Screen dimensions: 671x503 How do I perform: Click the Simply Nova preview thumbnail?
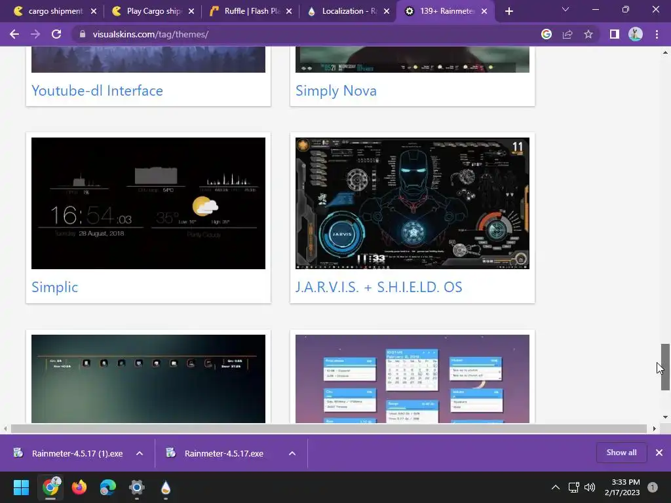(x=412, y=60)
